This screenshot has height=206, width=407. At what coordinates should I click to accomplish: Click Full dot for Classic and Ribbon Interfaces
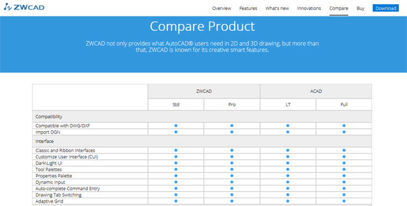(x=344, y=150)
